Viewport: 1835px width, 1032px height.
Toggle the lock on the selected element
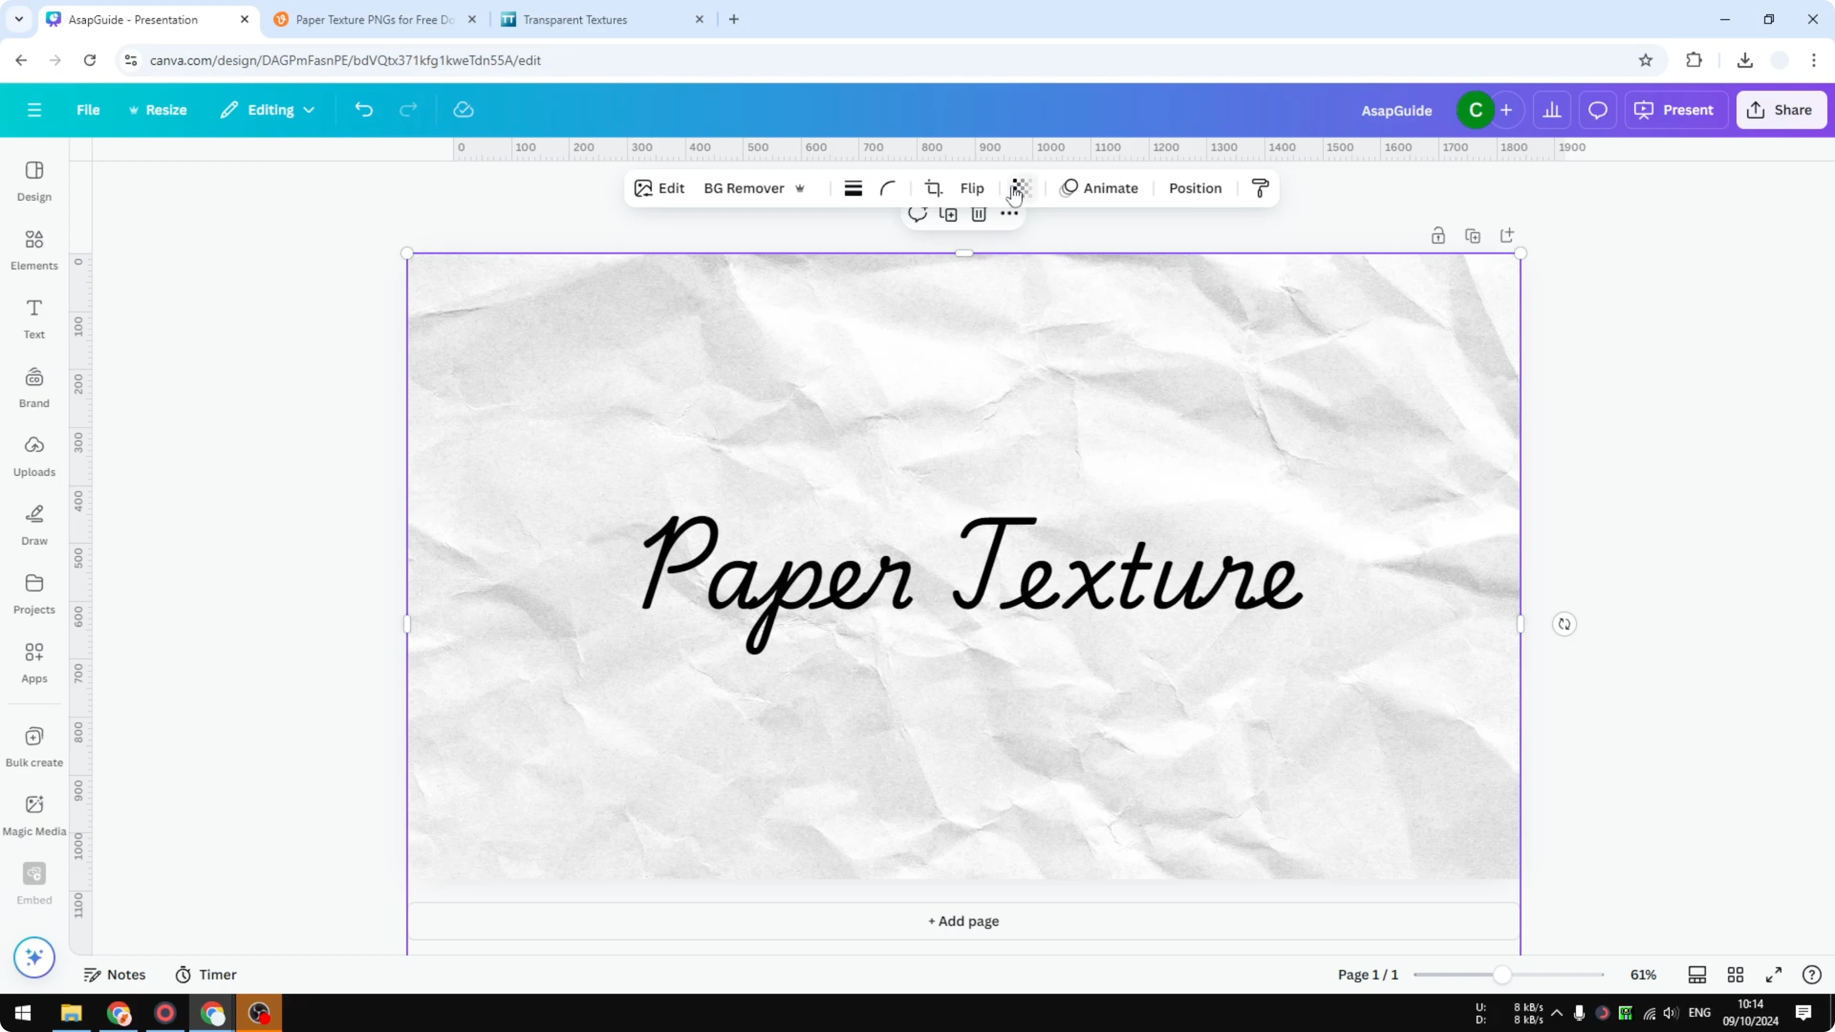(x=1438, y=235)
